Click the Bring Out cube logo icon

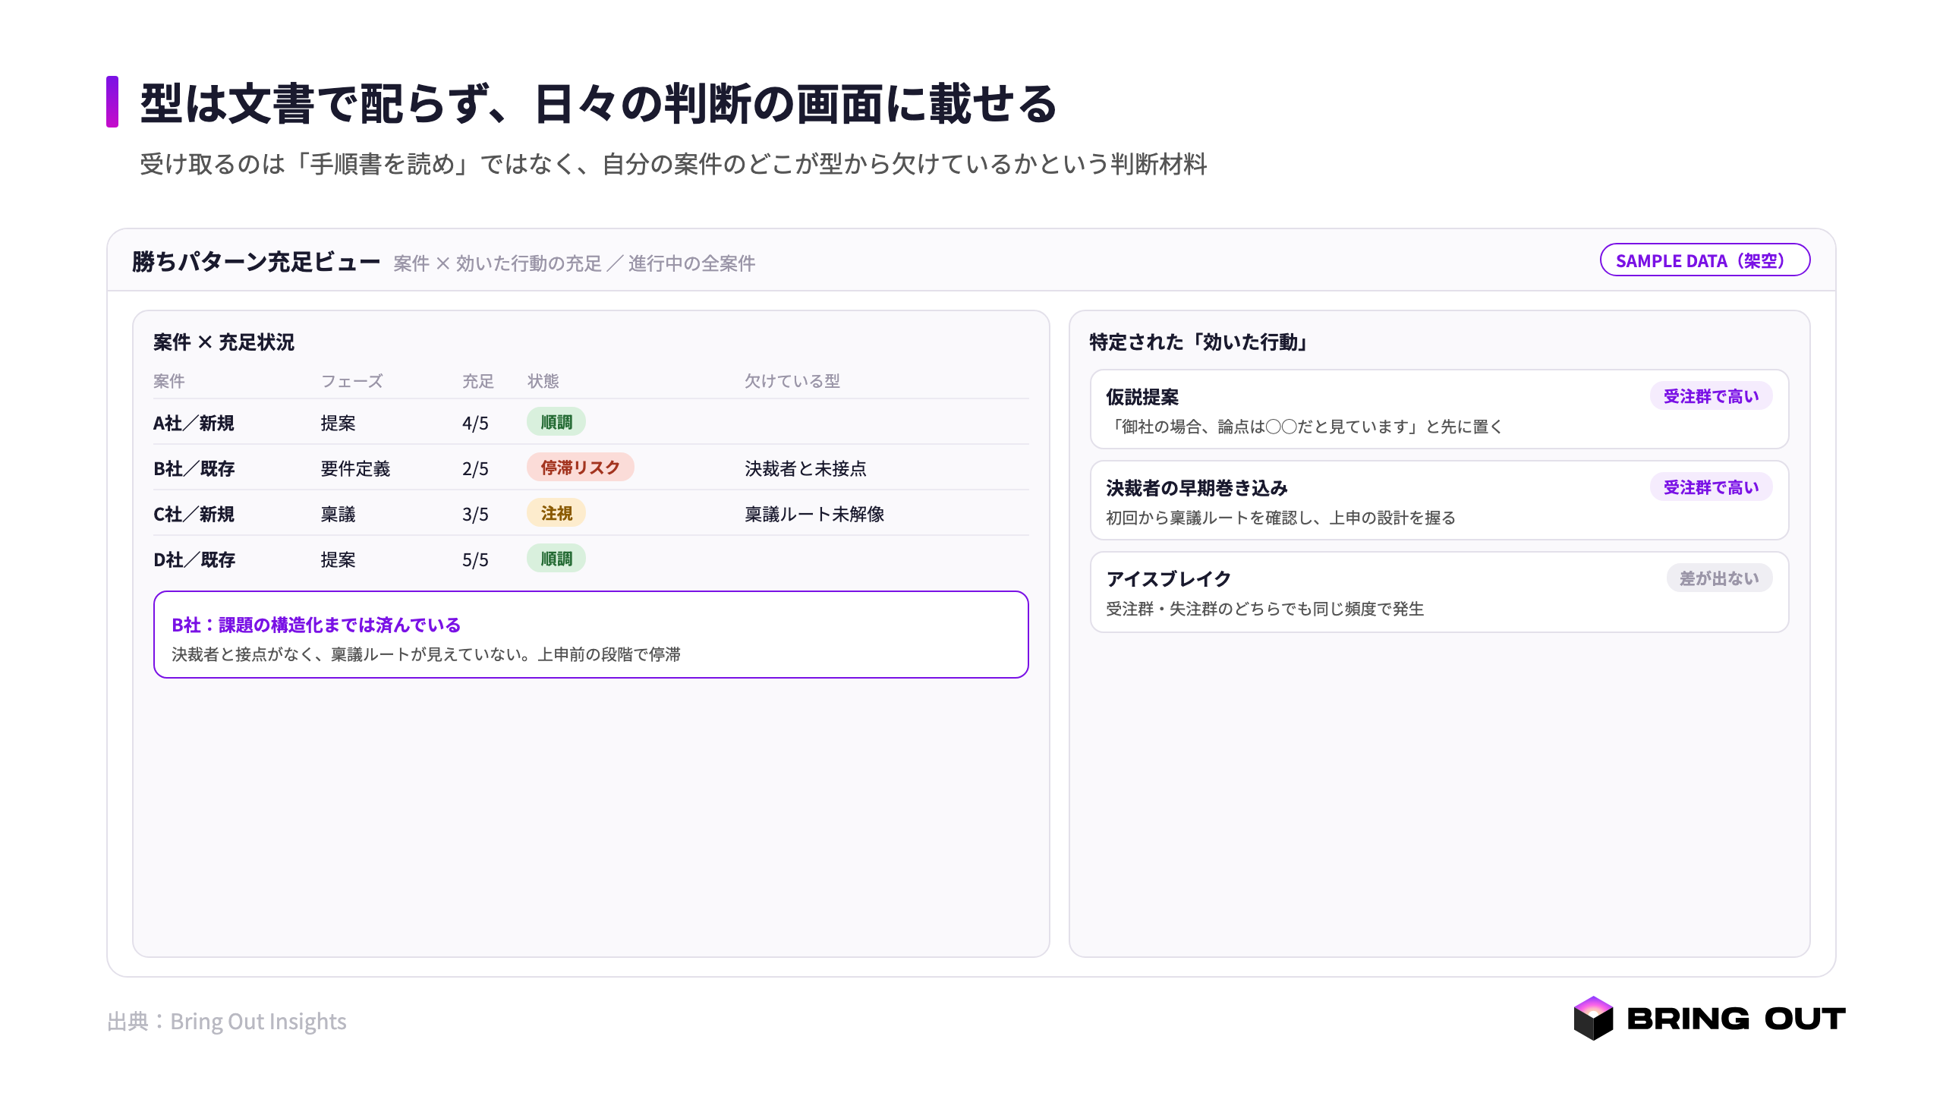click(x=1593, y=1018)
